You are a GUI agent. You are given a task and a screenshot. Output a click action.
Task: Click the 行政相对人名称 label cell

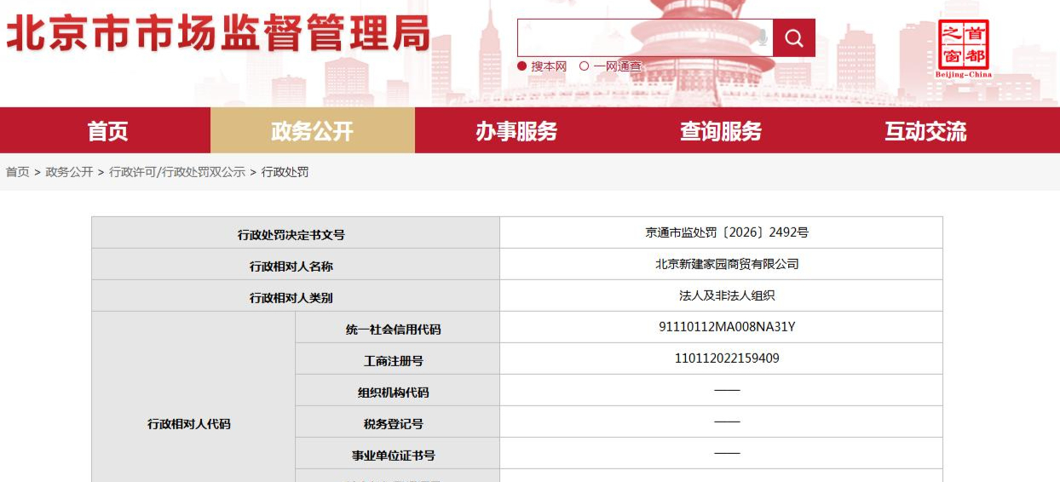point(296,264)
